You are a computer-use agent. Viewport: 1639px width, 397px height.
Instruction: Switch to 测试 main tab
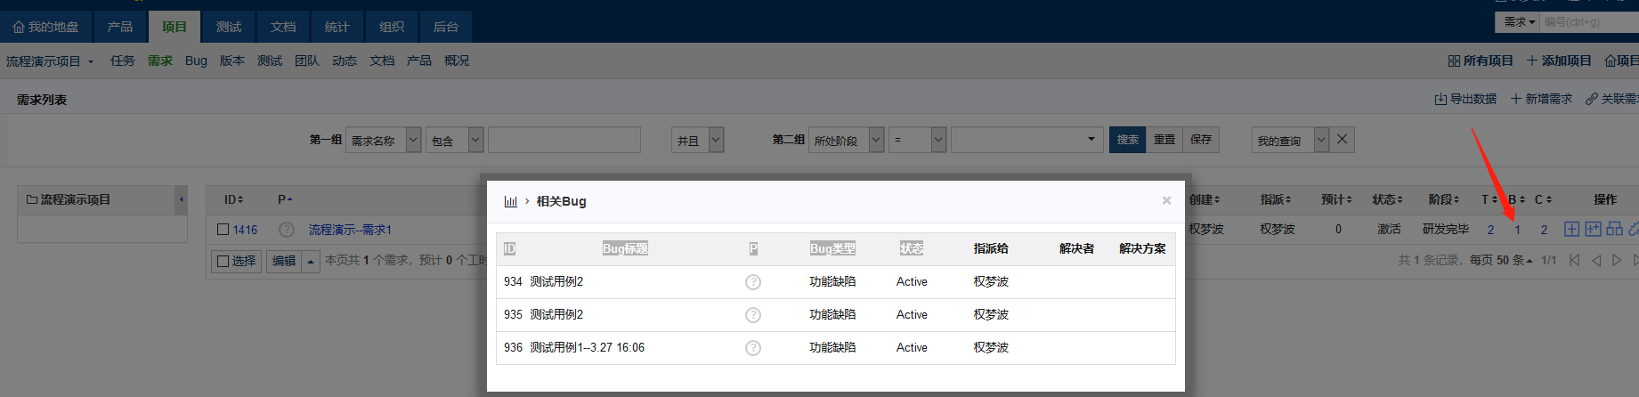pyautogui.click(x=229, y=27)
